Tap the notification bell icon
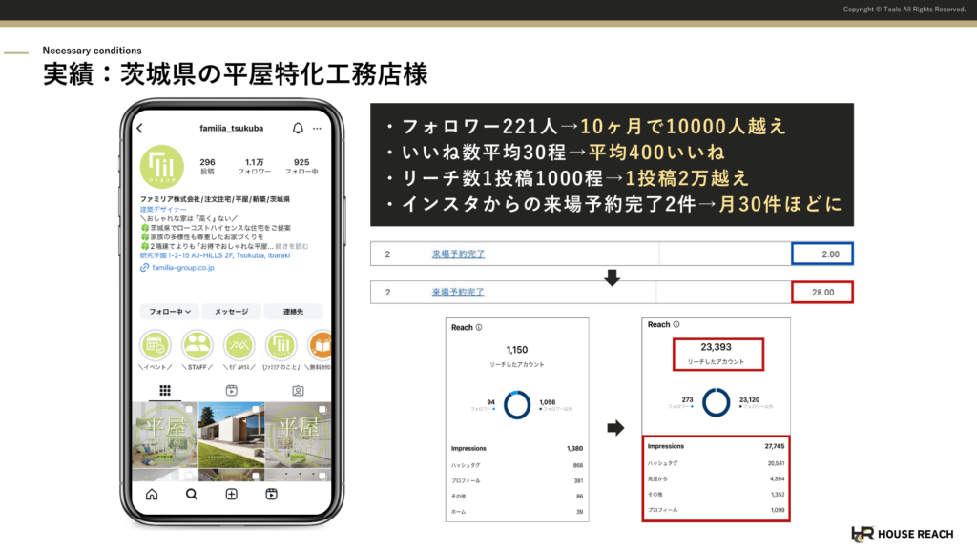The height and width of the screenshot is (549, 977). coord(298,129)
